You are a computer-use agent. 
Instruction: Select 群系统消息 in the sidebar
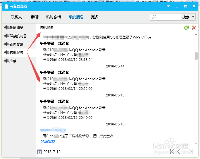pos(19,36)
